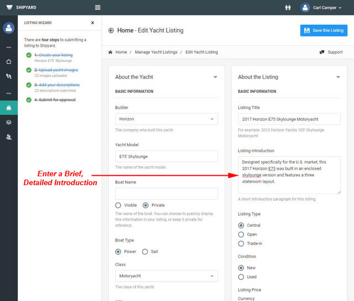
Task: Open the Builder dropdown showing Horizon
Action: (x=166, y=119)
